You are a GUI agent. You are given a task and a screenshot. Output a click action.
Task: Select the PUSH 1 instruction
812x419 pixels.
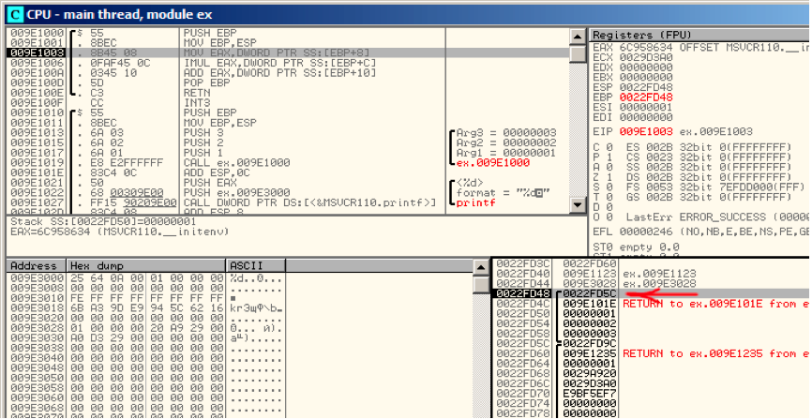203,153
